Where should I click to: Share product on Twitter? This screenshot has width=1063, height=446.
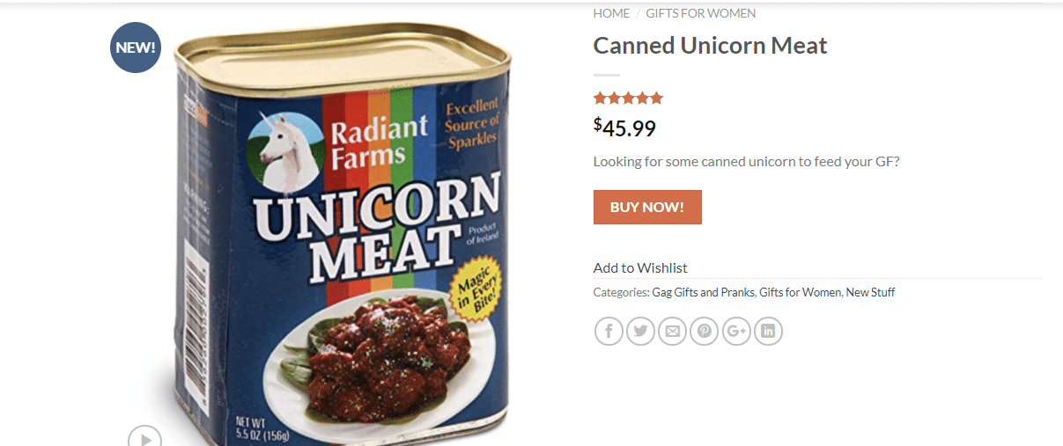pyautogui.click(x=640, y=331)
